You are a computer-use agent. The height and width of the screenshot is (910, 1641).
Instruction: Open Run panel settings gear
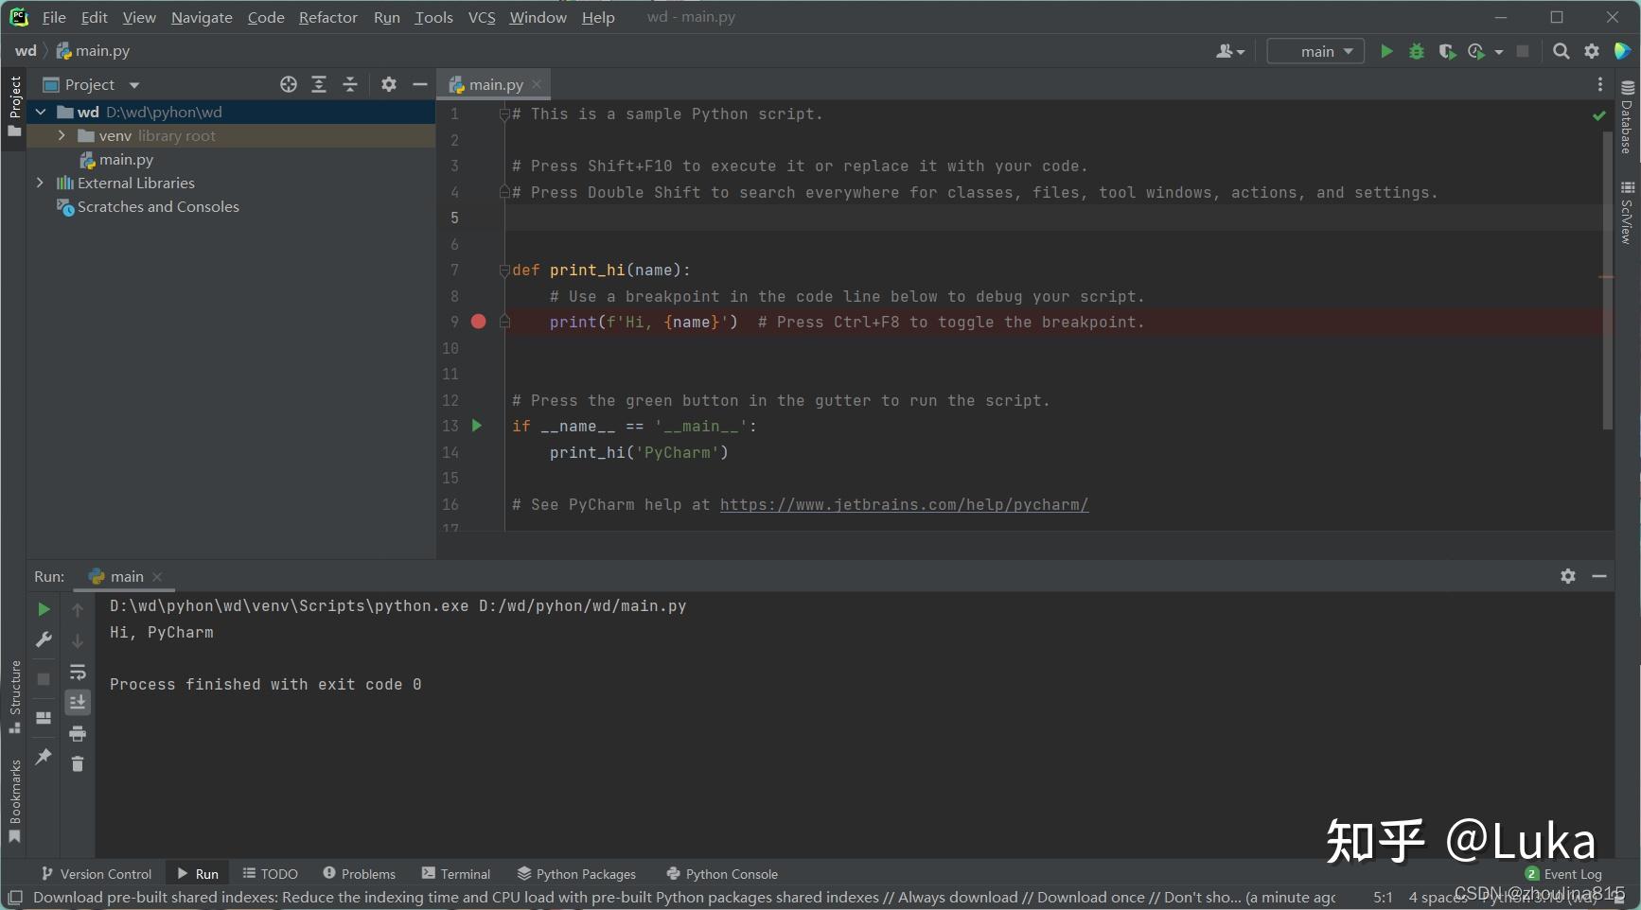1568,576
